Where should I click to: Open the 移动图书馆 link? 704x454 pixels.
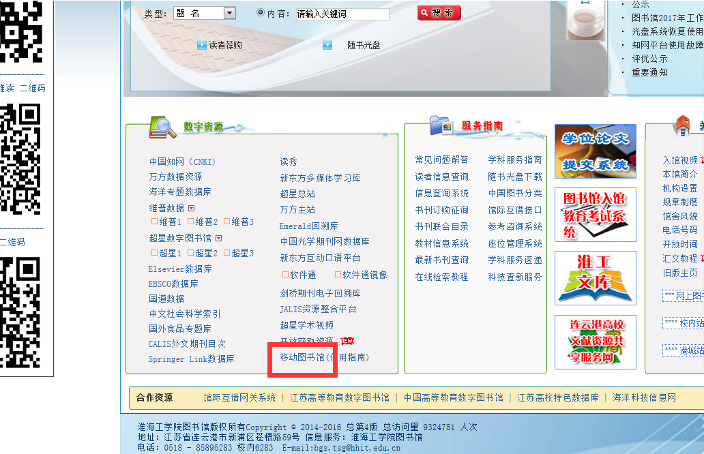pos(302,357)
